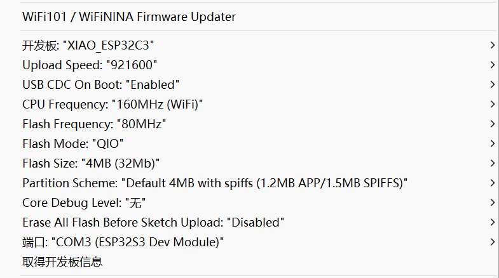Expand the arrow beside 开发板 board entry

click(x=492, y=45)
